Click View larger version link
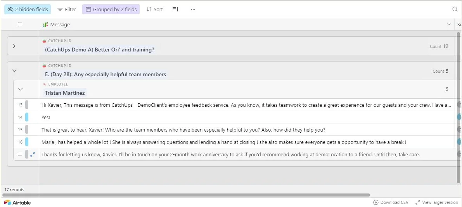 pos(437,202)
